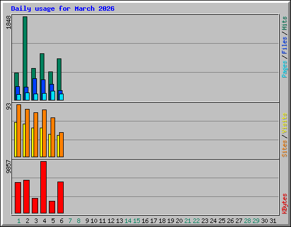Click the yellow 'Visits' legend label
The image size is (291, 227).
284,123
